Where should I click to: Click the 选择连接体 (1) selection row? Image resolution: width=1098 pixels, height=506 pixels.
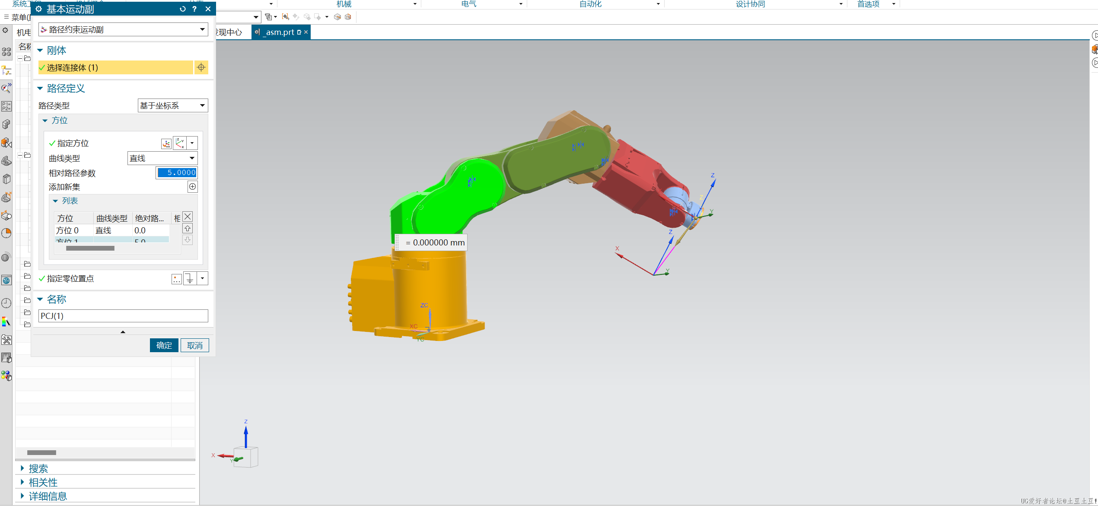pyautogui.click(x=115, y=67)
